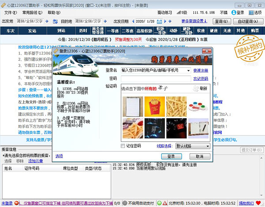Click the 密码 password field
This screenshot has height=207, width=265.
[x=156, y=79]
